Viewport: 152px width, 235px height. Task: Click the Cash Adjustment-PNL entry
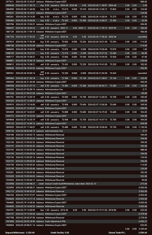[76, 221]
